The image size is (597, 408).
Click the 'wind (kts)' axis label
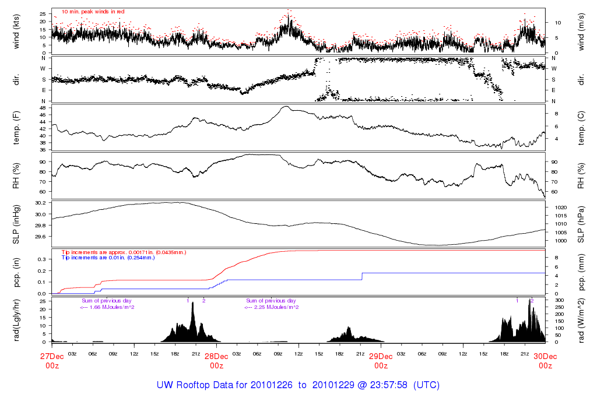(16, 31)
